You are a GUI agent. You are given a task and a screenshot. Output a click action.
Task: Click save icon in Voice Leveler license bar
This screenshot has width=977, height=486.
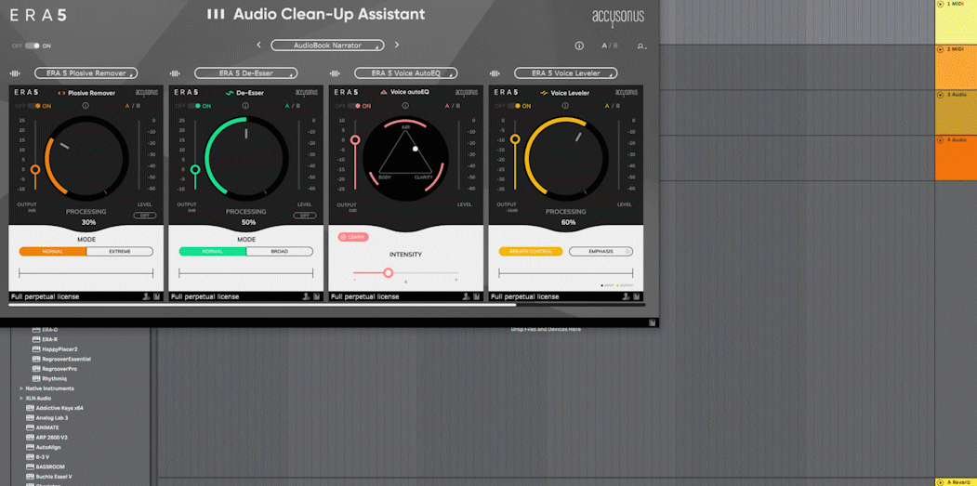[x=637, y=296]
